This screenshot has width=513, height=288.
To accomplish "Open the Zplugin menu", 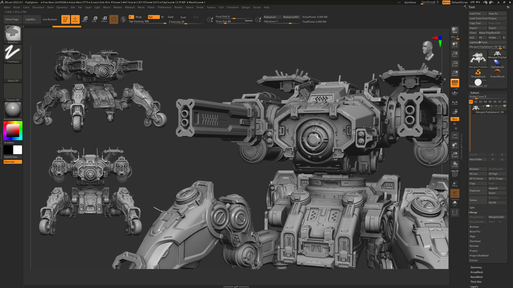I will tap(245, 7).
